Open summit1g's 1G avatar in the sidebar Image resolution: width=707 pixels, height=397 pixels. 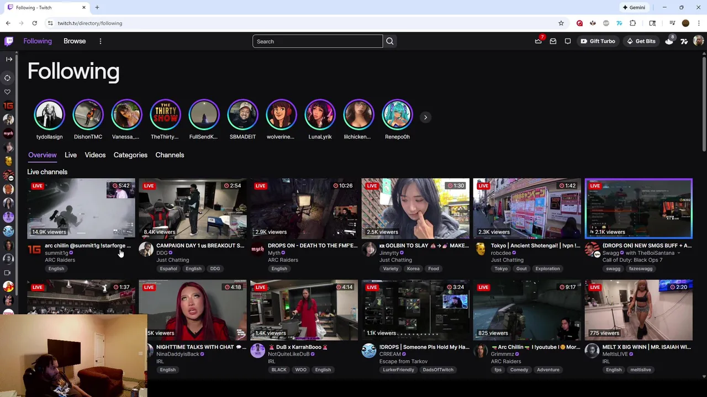click(x=8, y=105)
